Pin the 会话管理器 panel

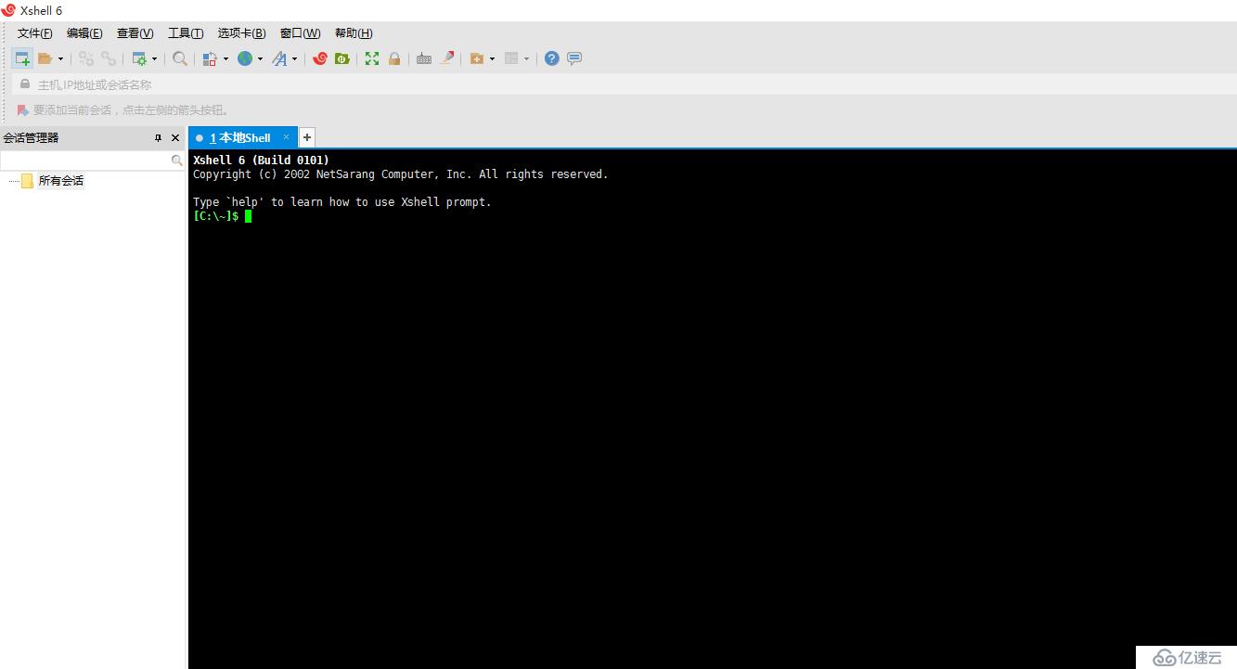158,137
